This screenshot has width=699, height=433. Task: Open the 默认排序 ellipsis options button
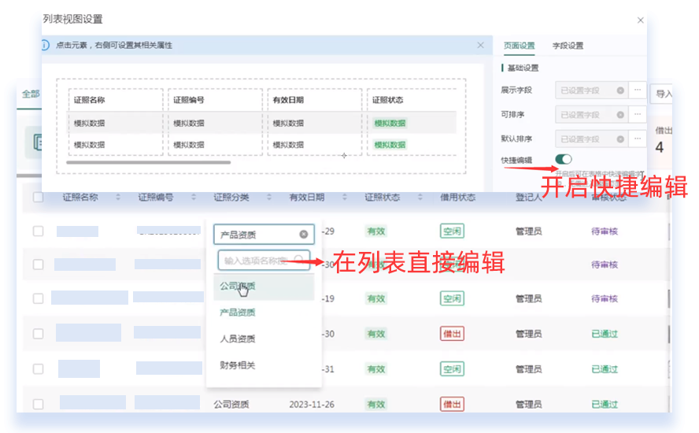coord(637,139)
